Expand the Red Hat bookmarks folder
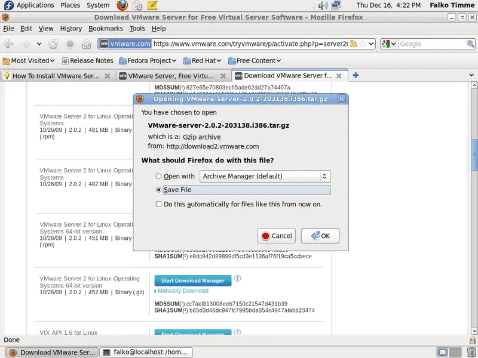This screenshot has width=478, height=358. pos(203,61)
